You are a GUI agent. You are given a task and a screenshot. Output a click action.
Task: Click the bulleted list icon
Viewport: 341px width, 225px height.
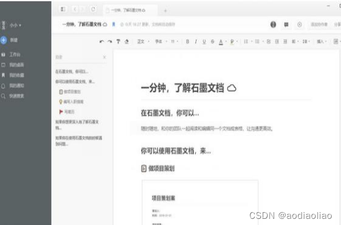[257, 41]
